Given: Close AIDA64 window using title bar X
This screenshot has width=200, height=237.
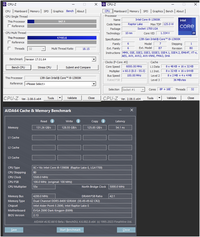Looking at the screenshot, I should point(132,110).
